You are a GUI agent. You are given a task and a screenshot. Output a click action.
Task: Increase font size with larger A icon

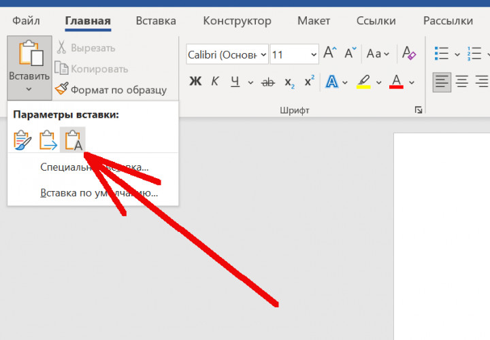pos(331,53)
